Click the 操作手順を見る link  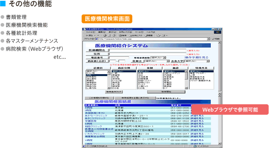(x=197, y=57)
